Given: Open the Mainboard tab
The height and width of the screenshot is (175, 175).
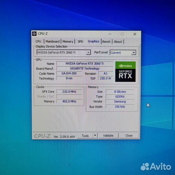Looking at the screenshot, I should 52,41.
